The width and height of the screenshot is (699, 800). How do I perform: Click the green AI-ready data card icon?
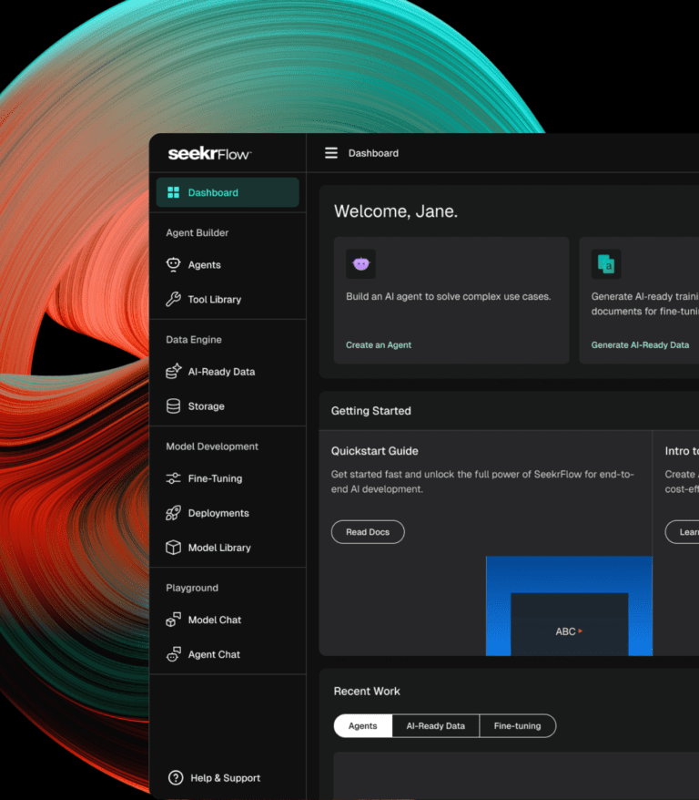pyautogui.click(x=606, y=263)
